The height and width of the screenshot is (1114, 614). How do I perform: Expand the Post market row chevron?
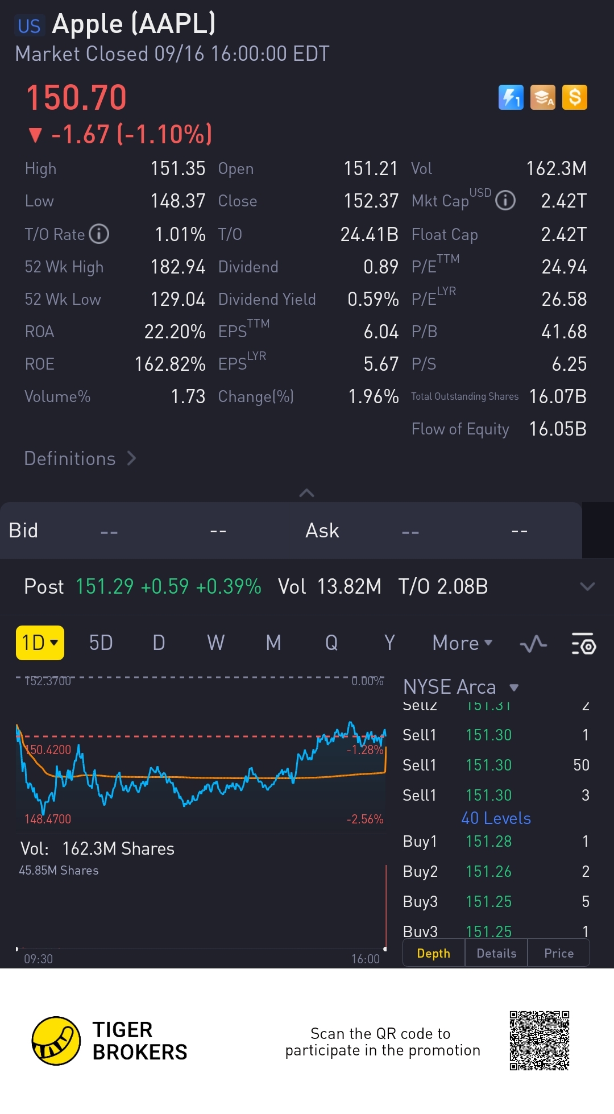coord(587,586)
